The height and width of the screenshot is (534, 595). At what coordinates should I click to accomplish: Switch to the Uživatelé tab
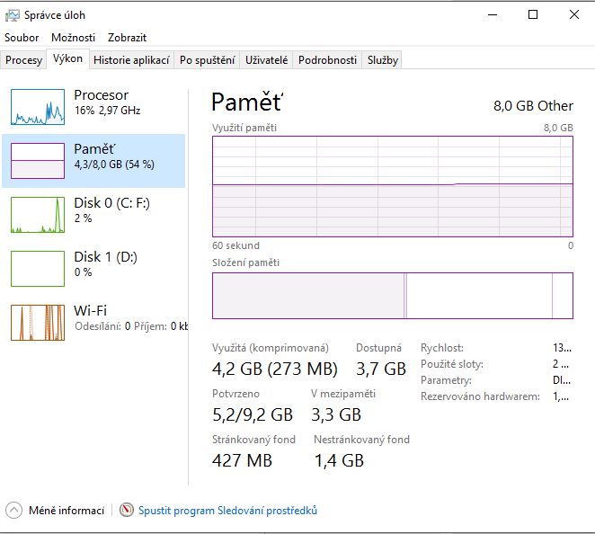[266, 60]
